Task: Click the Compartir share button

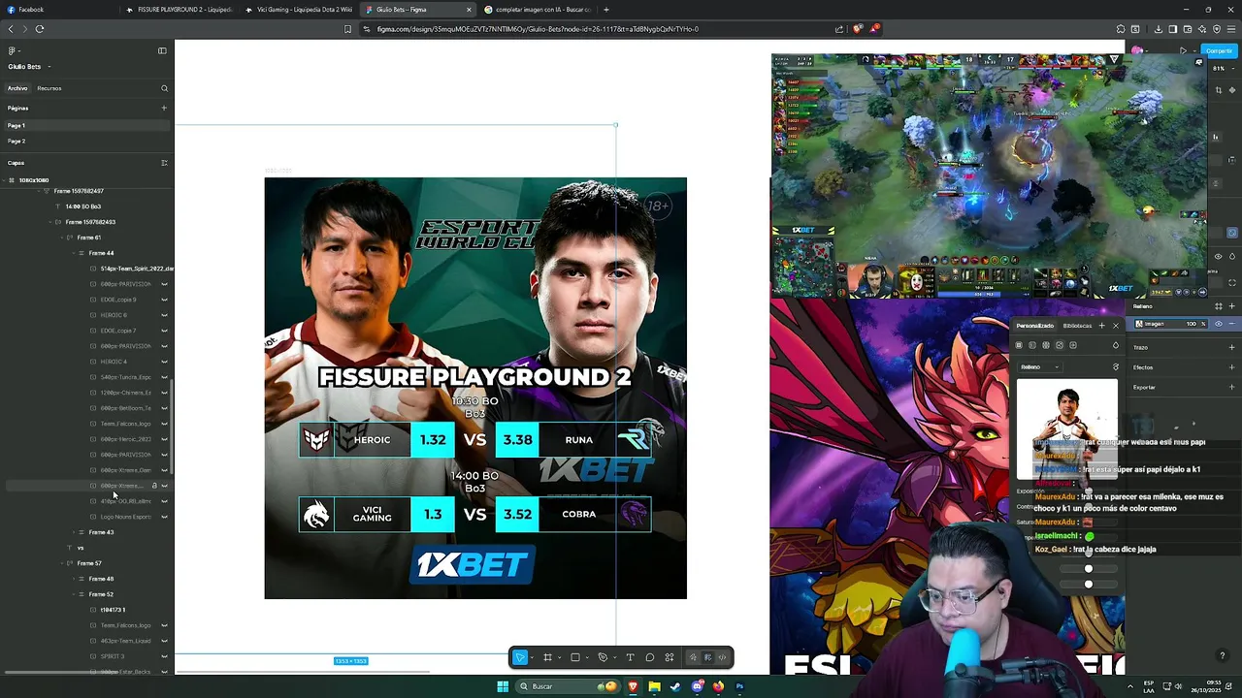Action: (1219, 50)
